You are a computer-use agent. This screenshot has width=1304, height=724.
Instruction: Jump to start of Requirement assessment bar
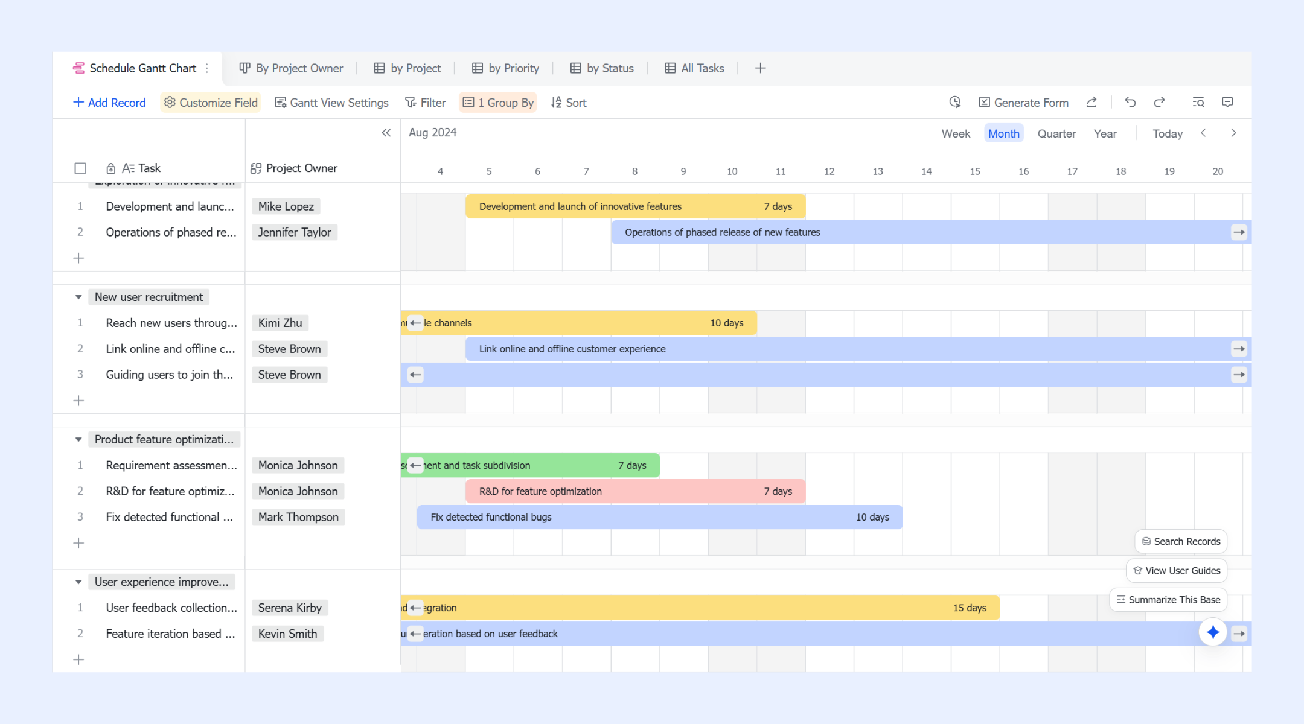point(415,465)
